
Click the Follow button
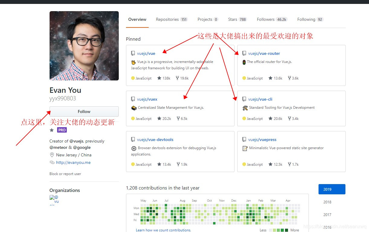point(84,111)
